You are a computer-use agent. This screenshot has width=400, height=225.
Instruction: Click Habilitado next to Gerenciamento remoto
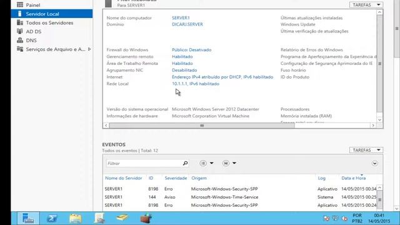(182, 57)
